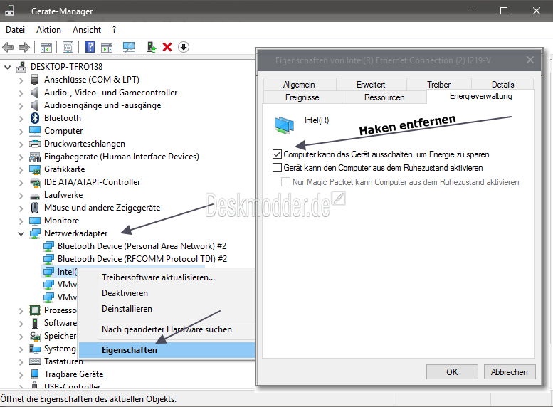Click the IDE ATA/ATAPI-Controller icon

pyautogui.click(x=35, y=182)
